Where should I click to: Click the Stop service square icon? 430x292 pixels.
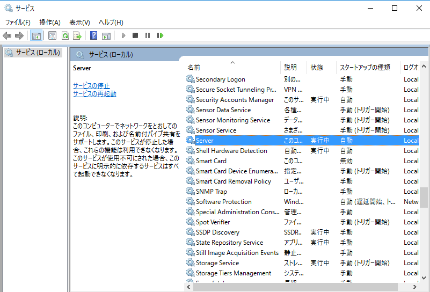135,35
